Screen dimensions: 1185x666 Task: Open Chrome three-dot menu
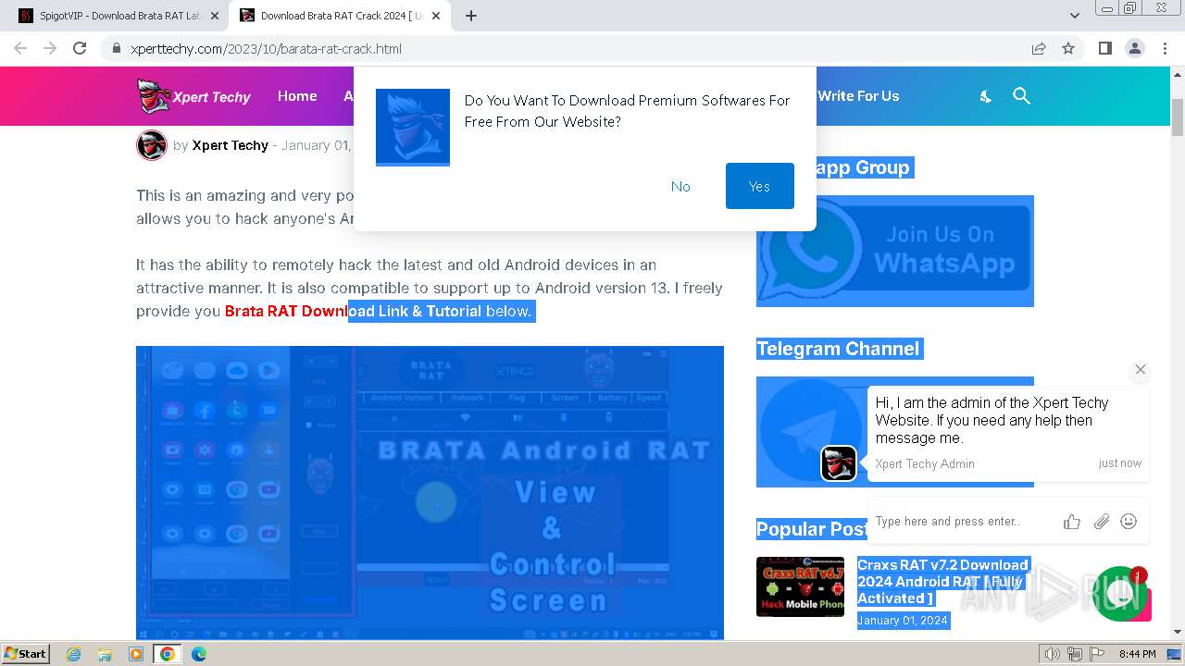(1165, 48)
